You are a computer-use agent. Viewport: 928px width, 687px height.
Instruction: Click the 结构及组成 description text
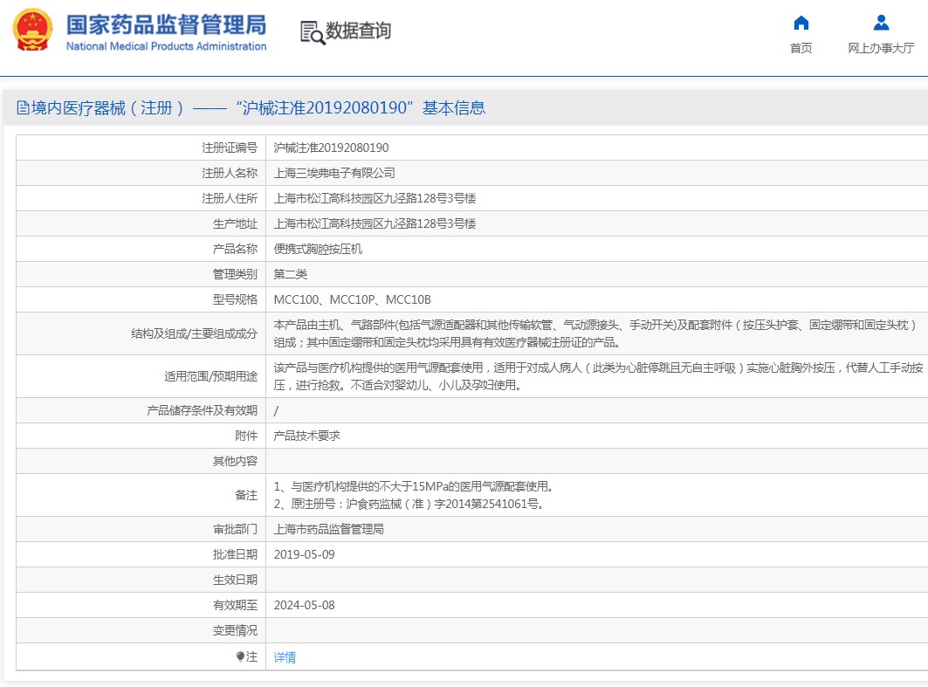coord(595,333)
